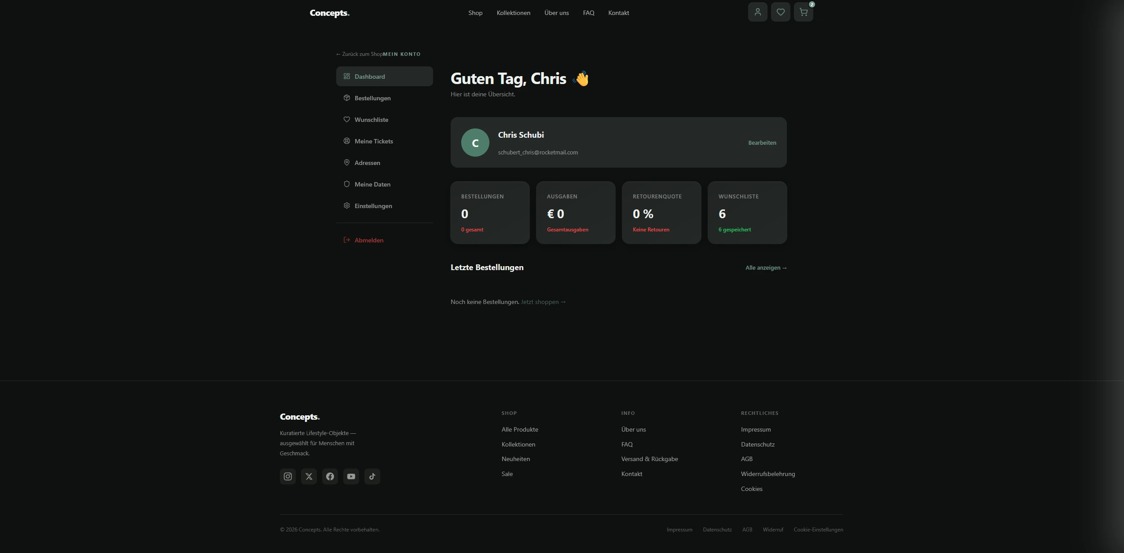
Task: Click the name Chris Schubi
Action: pyautogui.click(x=521, y=135)
